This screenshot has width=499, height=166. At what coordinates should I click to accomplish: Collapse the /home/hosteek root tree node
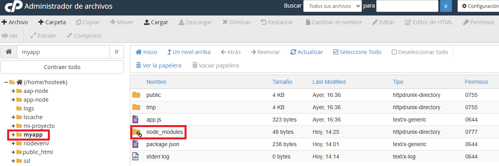(x=6, y=82)
